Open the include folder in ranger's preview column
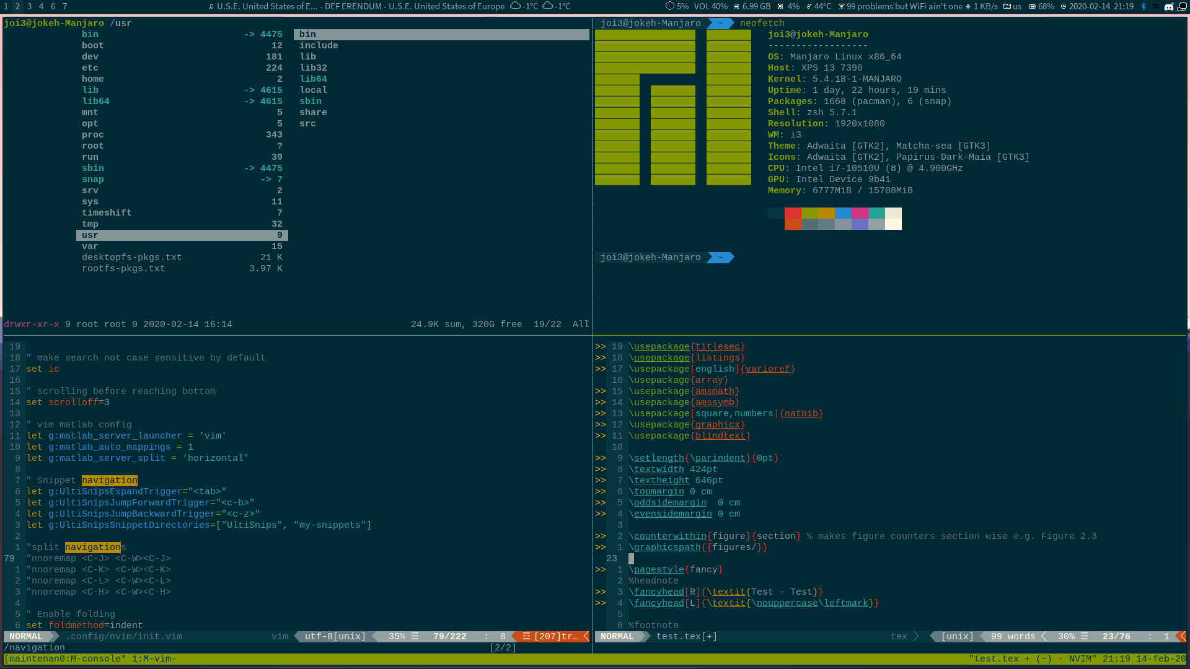 [x=319, y=45]
